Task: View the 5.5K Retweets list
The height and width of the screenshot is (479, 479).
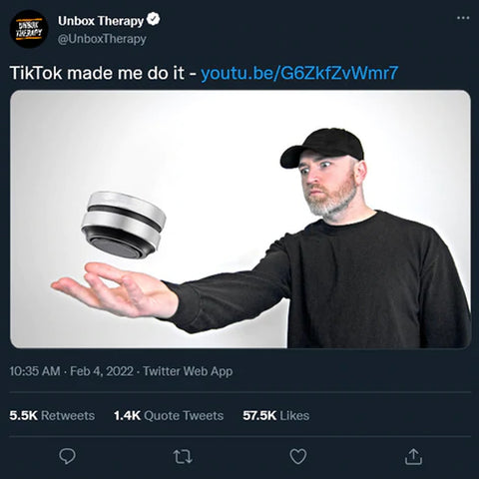Action: [x=52, y=415]
